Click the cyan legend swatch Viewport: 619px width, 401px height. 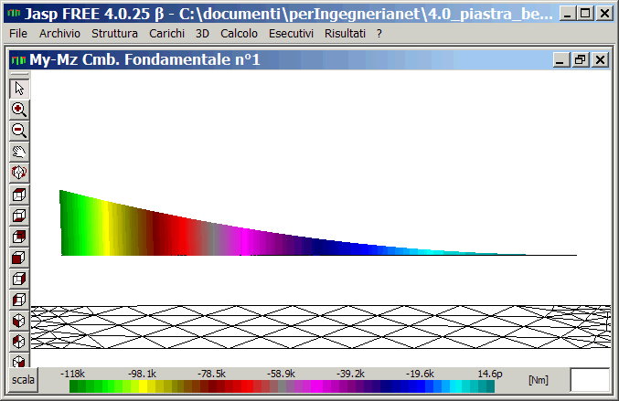pyautogui.click(x=455, y=386)
